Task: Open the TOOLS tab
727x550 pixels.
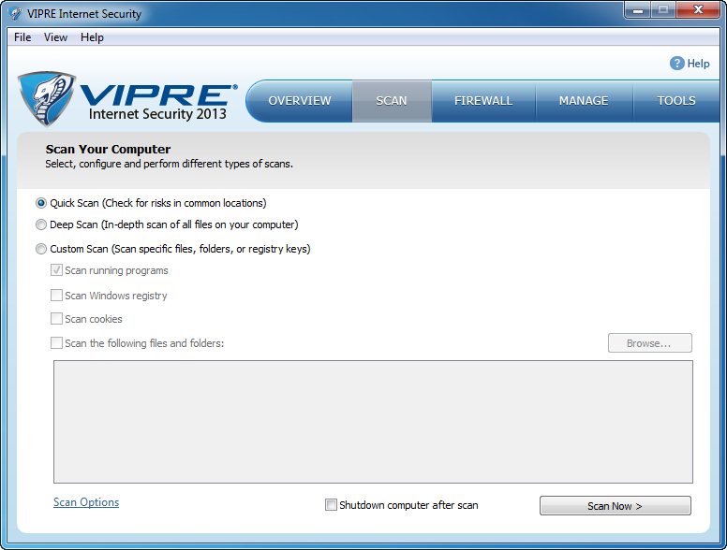Action: [x=676, y=101]
